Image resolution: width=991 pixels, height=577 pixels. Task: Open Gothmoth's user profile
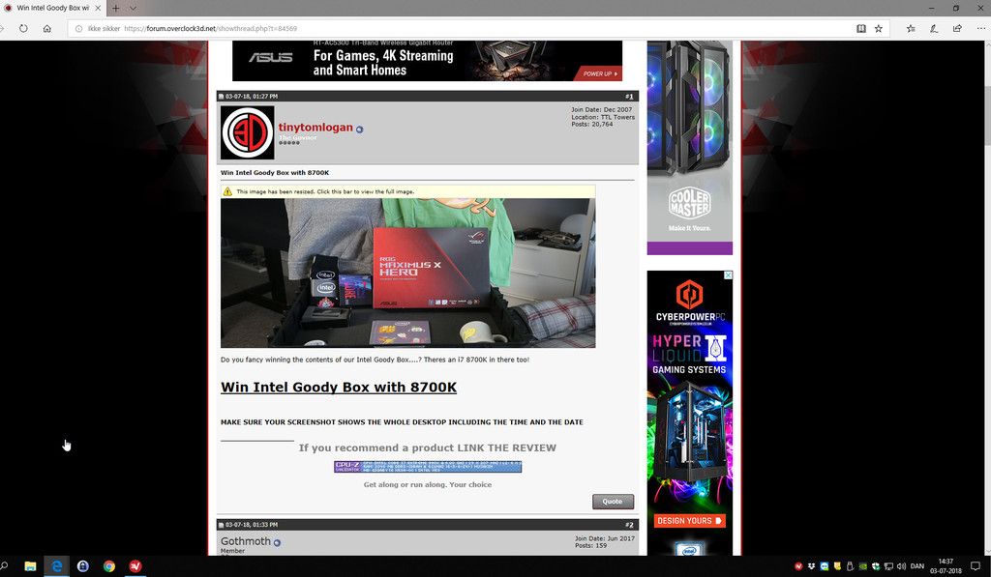point(245,541)
